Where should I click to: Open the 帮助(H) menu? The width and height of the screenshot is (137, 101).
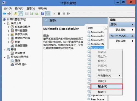click(42, 9)
